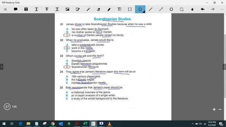Select the underline text tool
Screen dimensions: 226x127
pos(36,9)
